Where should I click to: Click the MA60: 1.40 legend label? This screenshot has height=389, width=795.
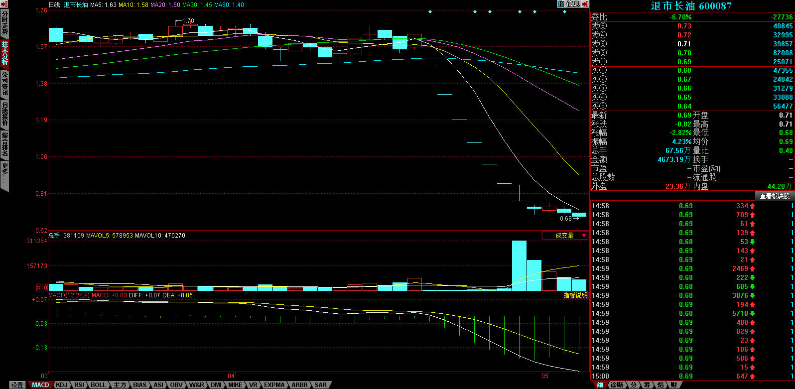tap(229, 5)
